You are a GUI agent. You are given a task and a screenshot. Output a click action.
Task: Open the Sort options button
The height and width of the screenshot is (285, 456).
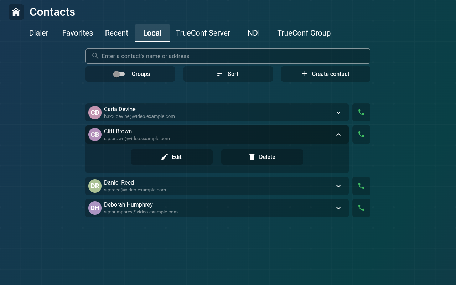point(228,74)
